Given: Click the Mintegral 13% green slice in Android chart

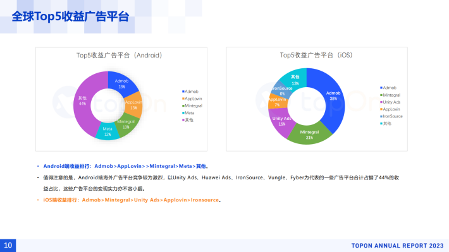Looking at the screenshot, I should (x=126, y=124).
